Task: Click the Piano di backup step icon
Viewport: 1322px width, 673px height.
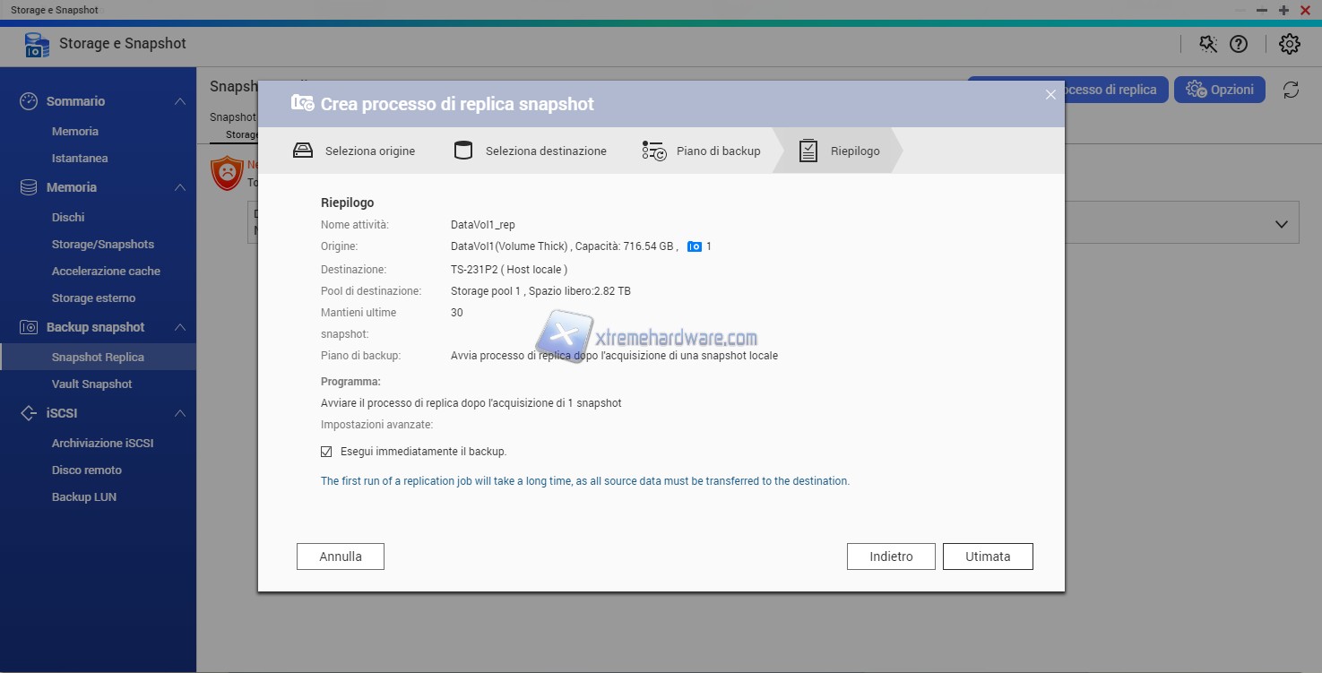Action: [x=653, y=151]
